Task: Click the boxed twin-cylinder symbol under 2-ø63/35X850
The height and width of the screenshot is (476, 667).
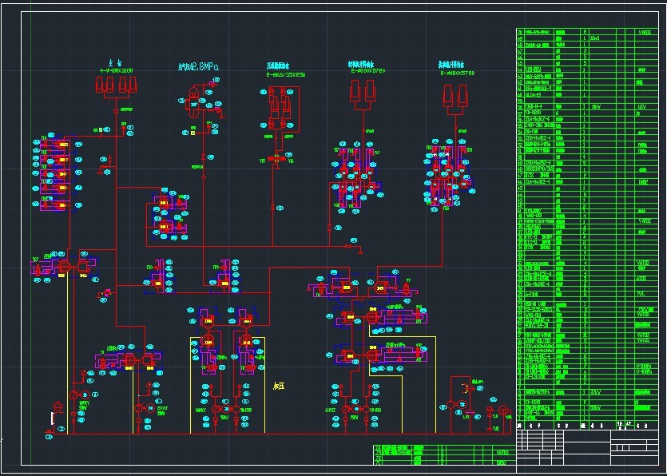Action: [x=284, y=109]
